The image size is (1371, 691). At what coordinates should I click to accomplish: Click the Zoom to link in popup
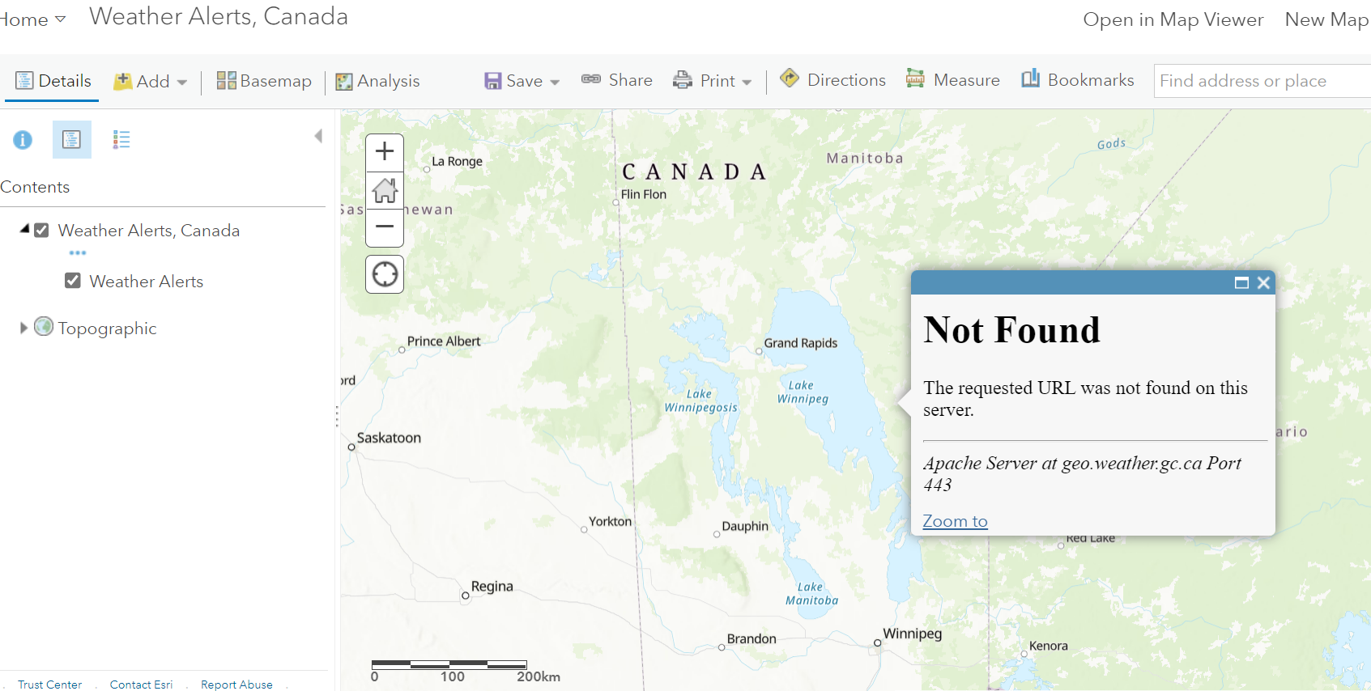click(956, 521)
